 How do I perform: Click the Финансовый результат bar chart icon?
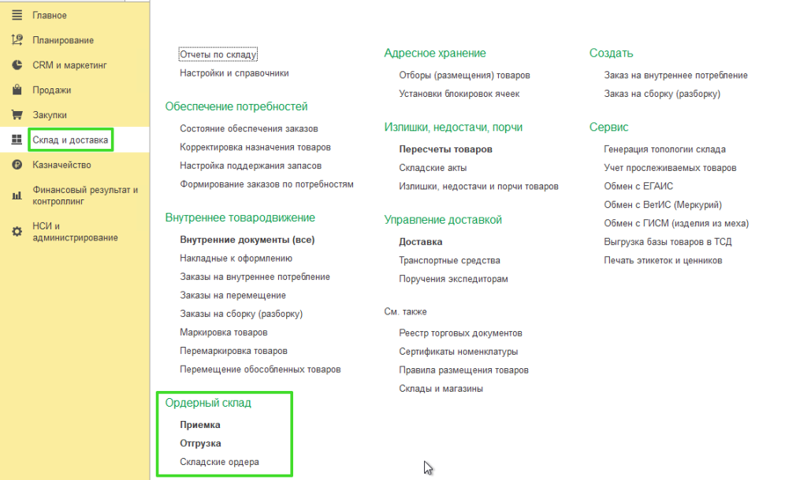17,195
